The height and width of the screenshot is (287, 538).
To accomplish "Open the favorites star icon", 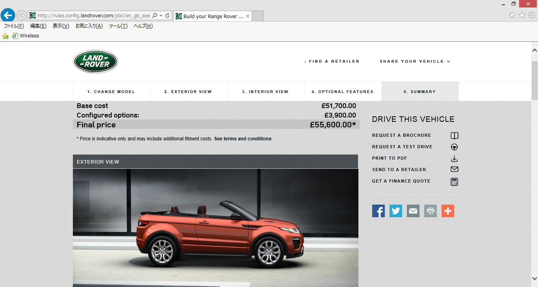I will coord(522,15).
